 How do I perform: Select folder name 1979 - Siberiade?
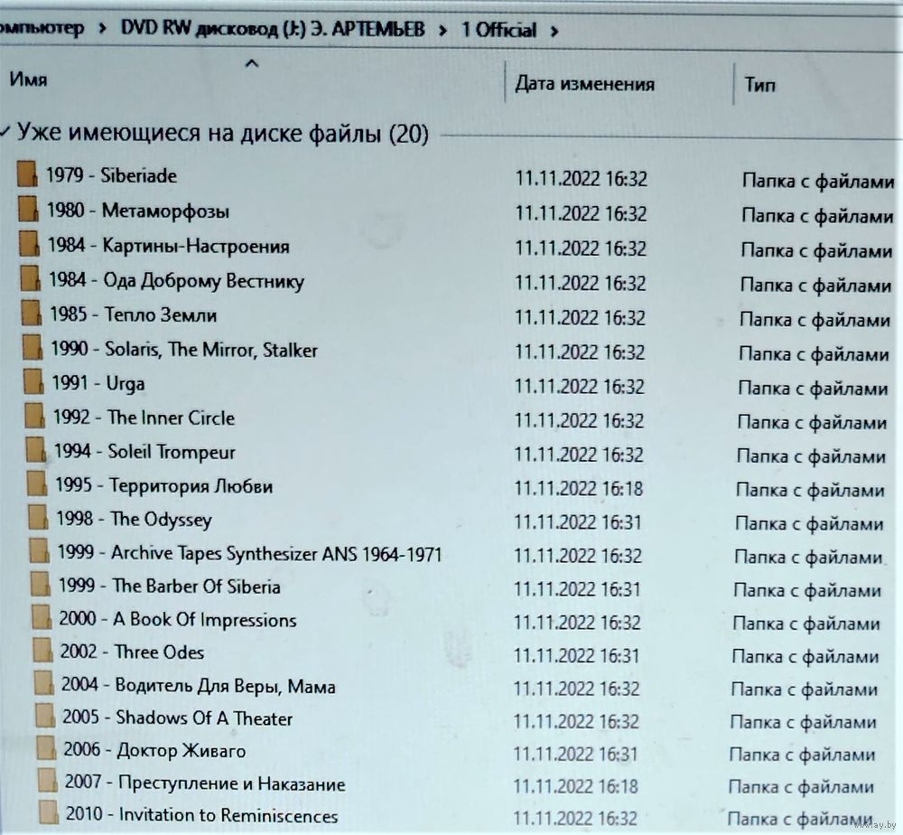pyautogui.click(x=111, y=175)
